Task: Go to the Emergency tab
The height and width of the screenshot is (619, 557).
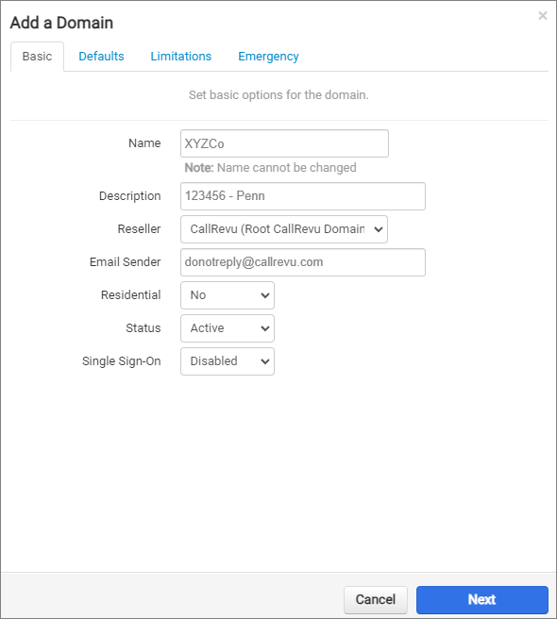Action: pos(268,57)
